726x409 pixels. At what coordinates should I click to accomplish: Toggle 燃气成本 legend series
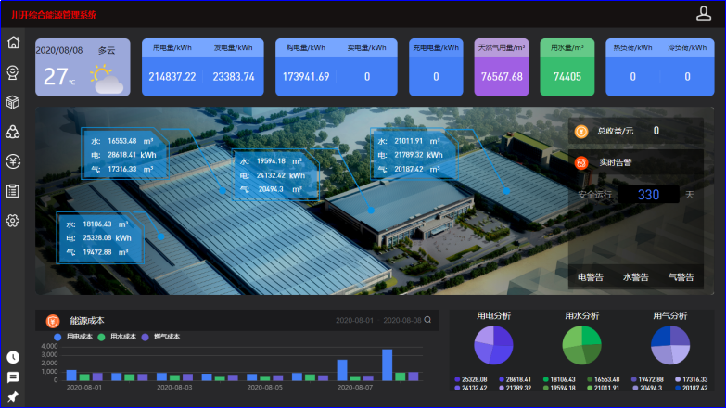coord(161,337)
